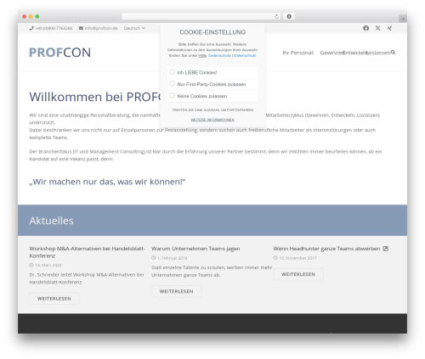This screenshot has height=359, width=425.
Task: Select 'Keine Cookies zulassen' radio button
Action: 172,96
